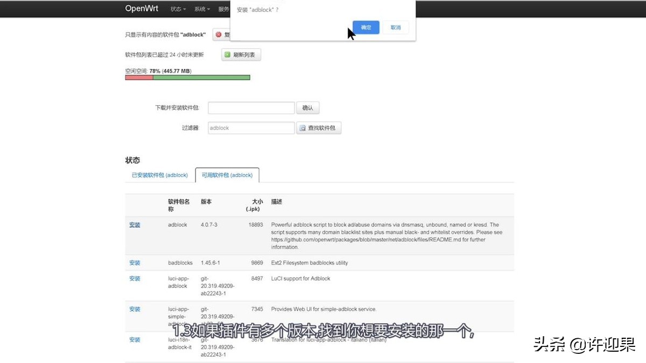The image size is (646, 363).
Task: Open the 状态 menu dropdown
Action: [177, 9]
